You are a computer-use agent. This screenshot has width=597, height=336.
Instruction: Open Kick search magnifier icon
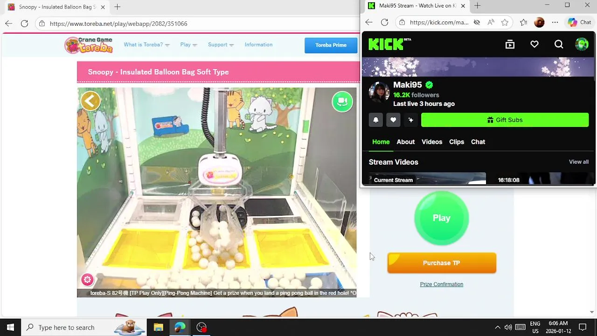click(x=559, y=44)
